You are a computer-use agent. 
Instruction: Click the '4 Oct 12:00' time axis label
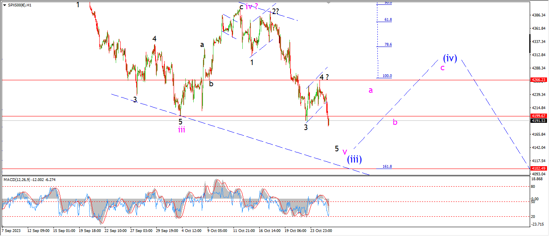(x=192, y=231)
